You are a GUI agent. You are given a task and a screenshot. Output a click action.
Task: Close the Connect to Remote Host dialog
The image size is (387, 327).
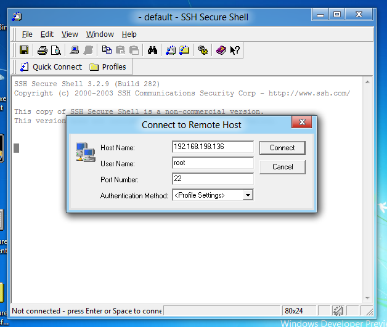click(x=302, y=122)
